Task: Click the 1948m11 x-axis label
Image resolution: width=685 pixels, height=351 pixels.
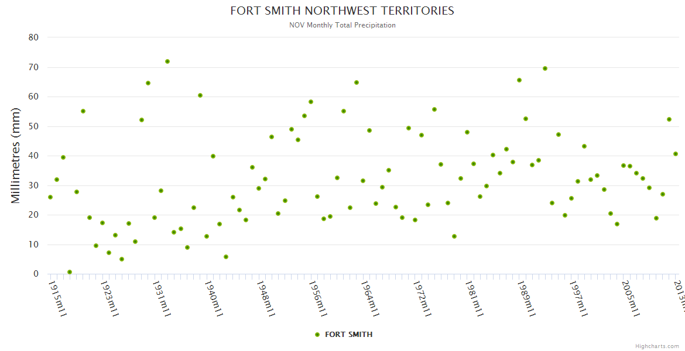Action: [x=265, y=299]
